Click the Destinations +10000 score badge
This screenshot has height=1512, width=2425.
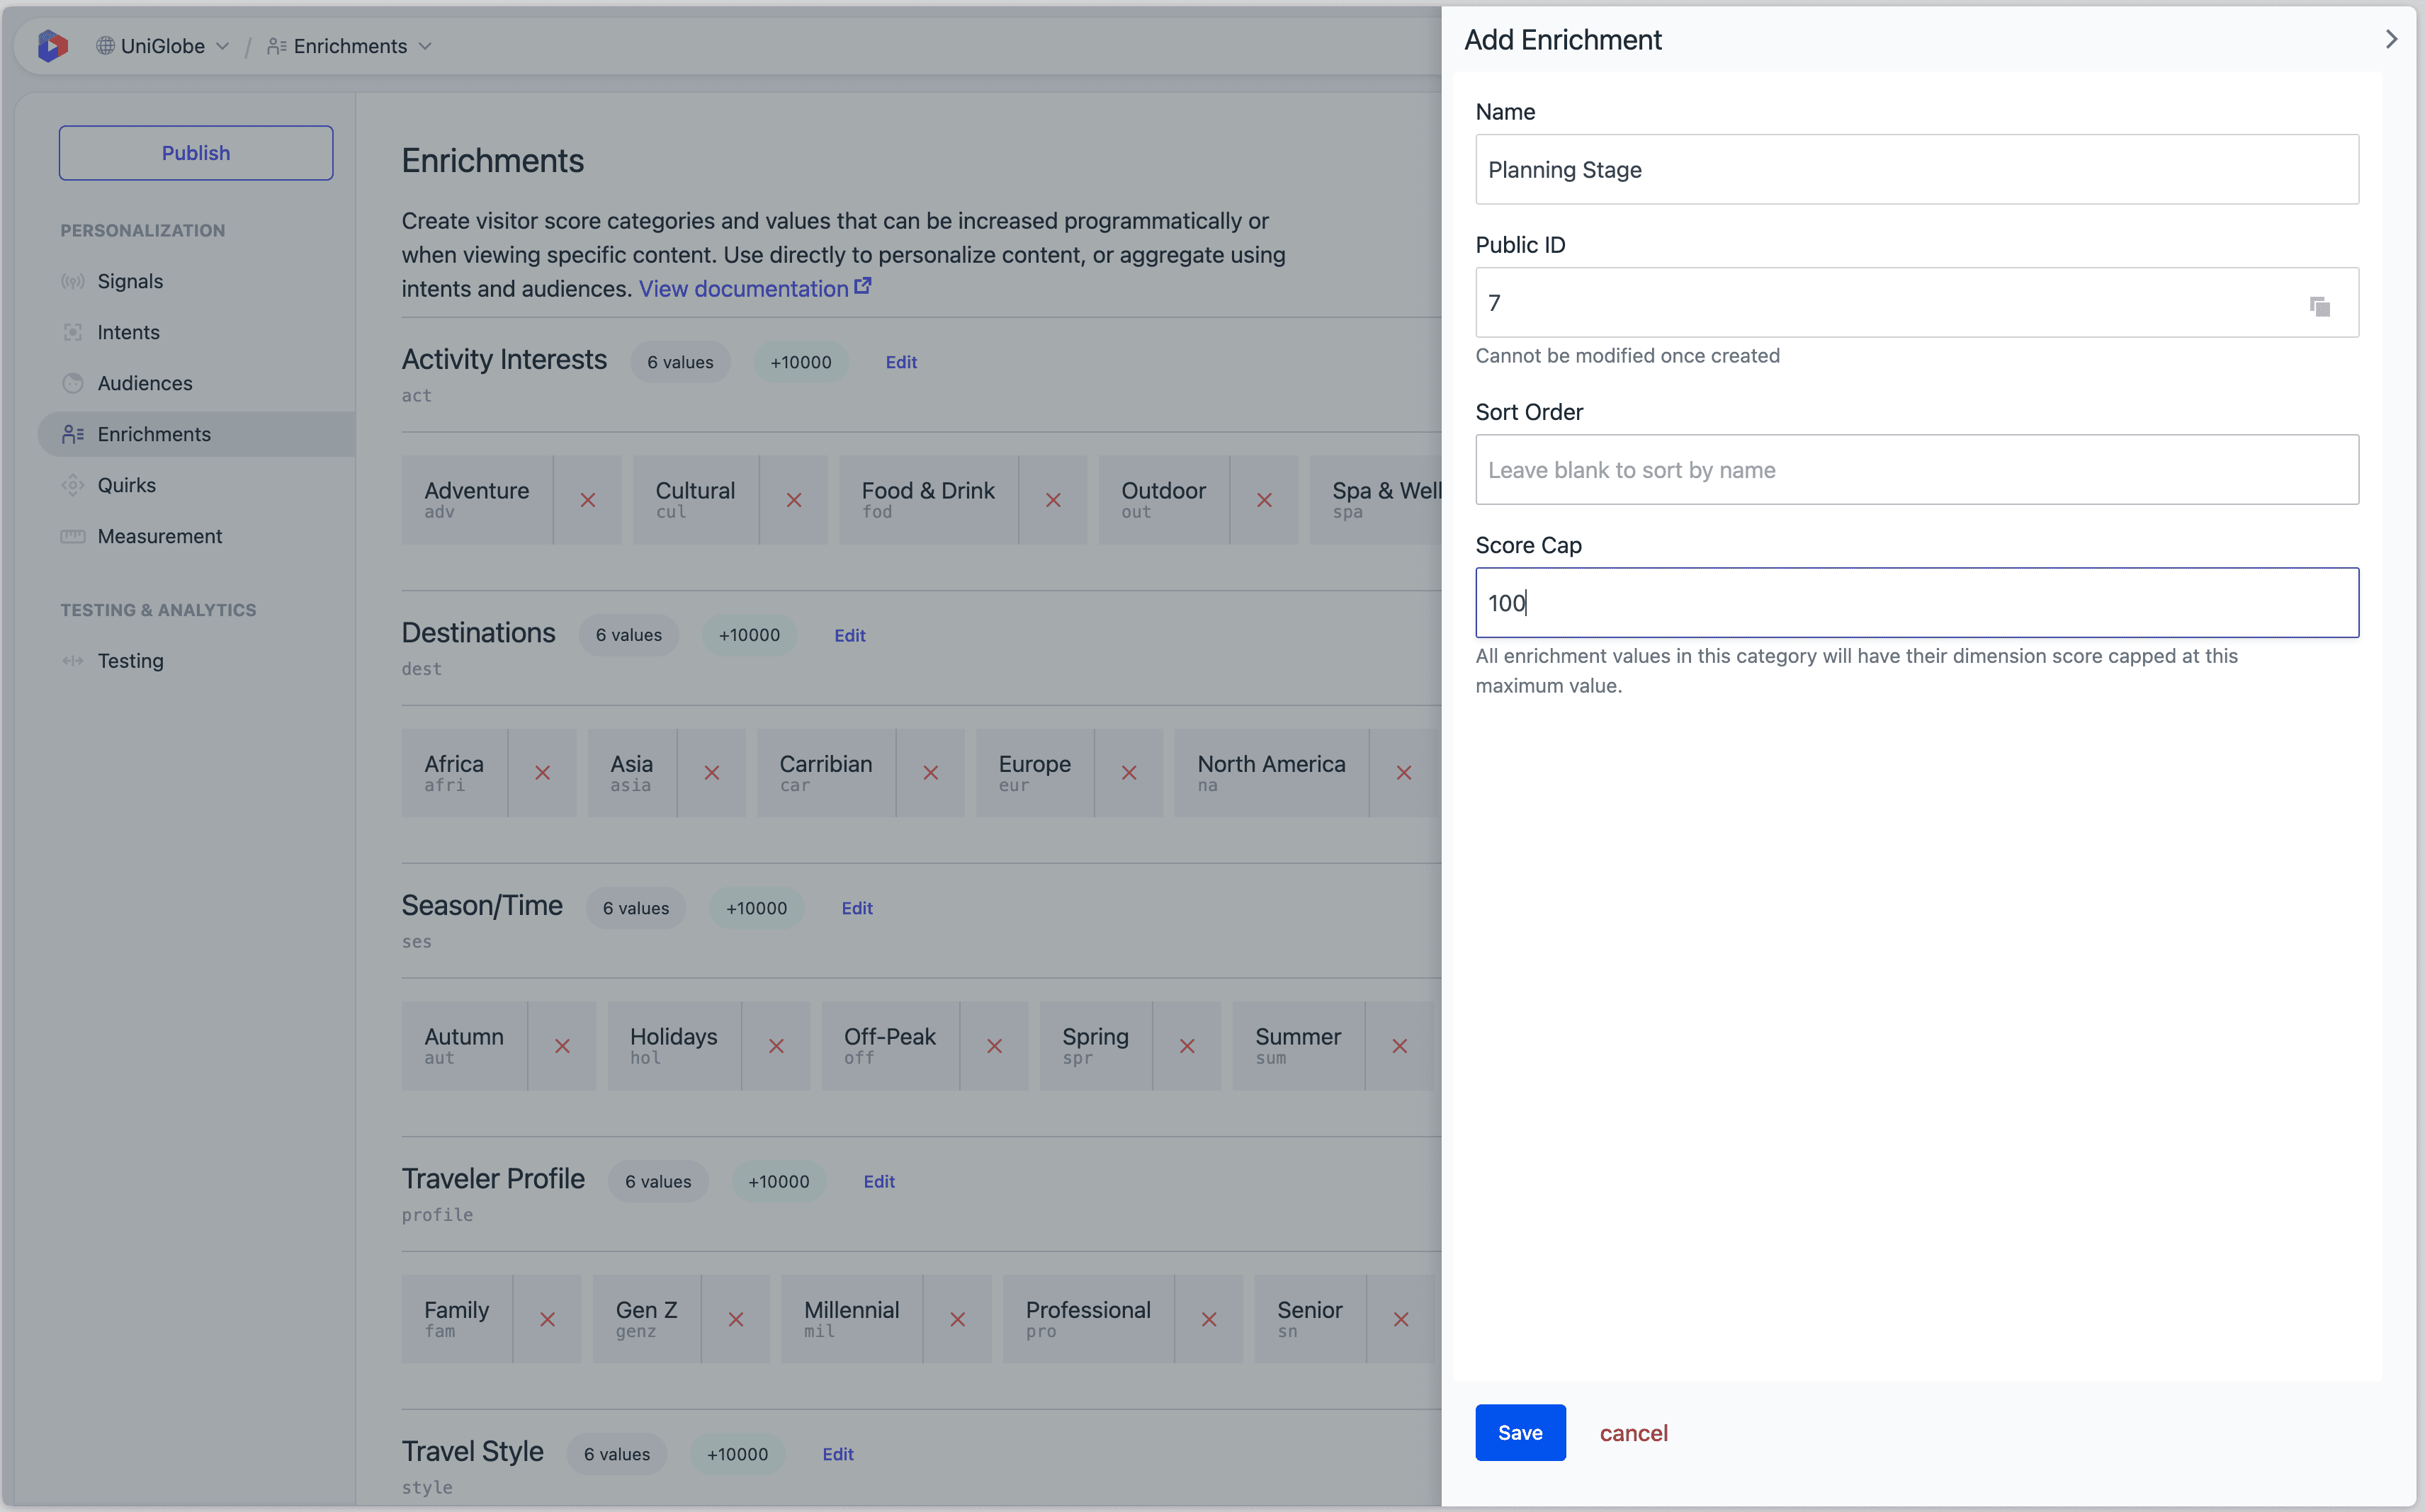(x=748, y=635)
